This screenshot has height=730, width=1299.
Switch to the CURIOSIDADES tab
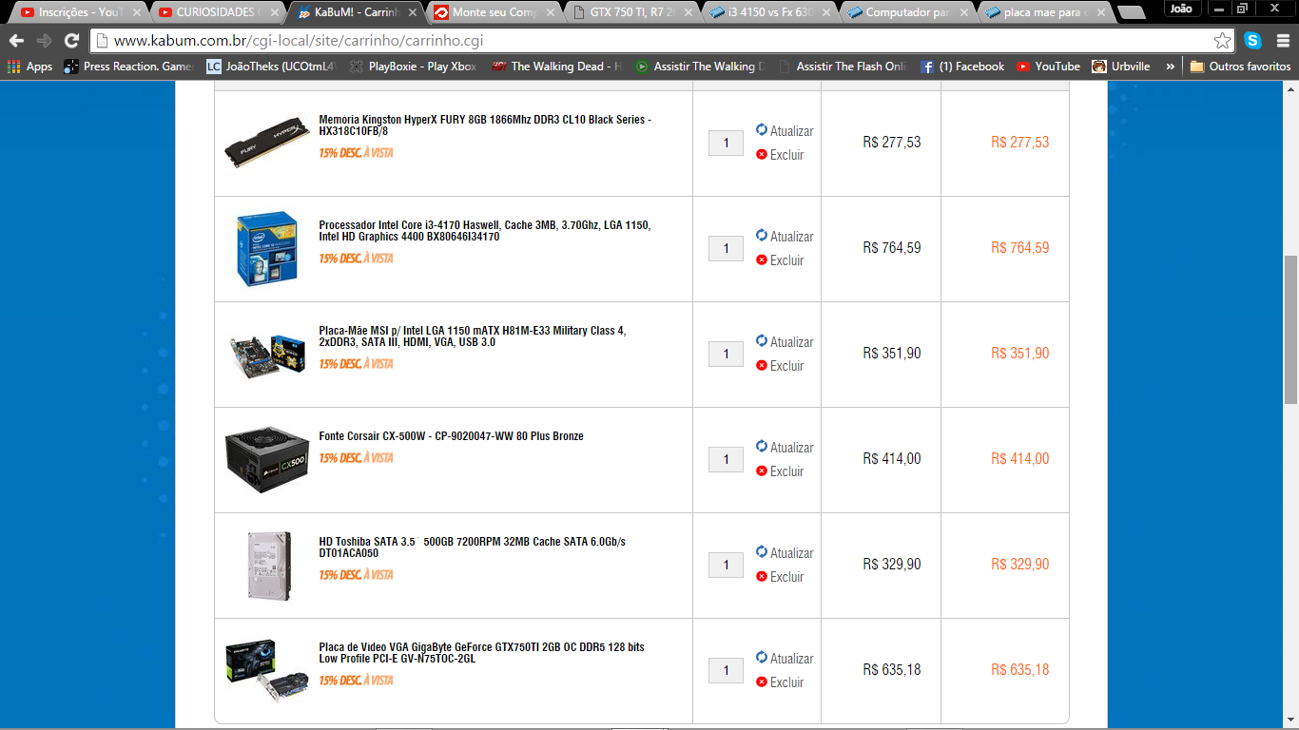217,12
